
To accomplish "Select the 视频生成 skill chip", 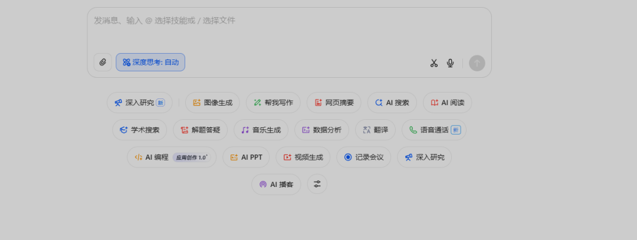I will point(303,157).
